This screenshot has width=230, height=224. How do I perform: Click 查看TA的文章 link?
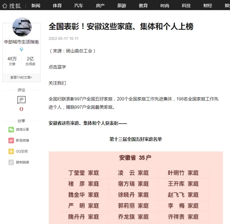(21, 77)
